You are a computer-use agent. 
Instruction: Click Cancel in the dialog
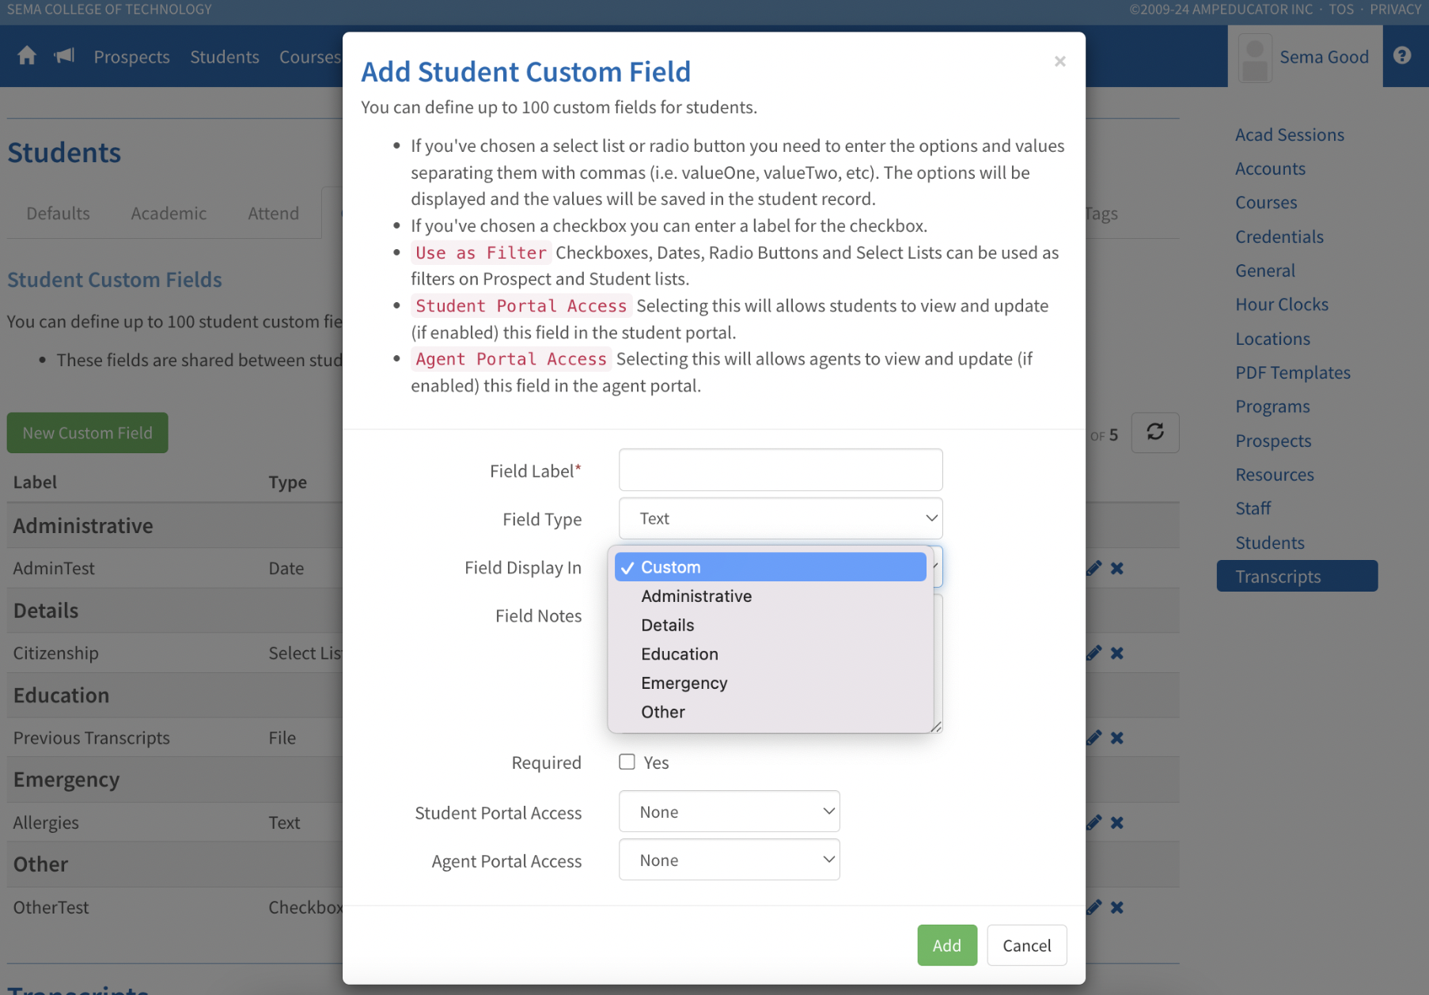tap(1026, 946)
